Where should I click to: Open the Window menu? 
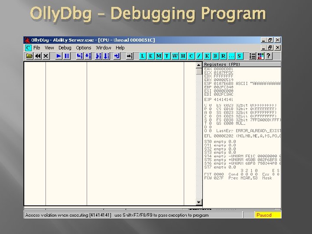(x=104, y=48)
